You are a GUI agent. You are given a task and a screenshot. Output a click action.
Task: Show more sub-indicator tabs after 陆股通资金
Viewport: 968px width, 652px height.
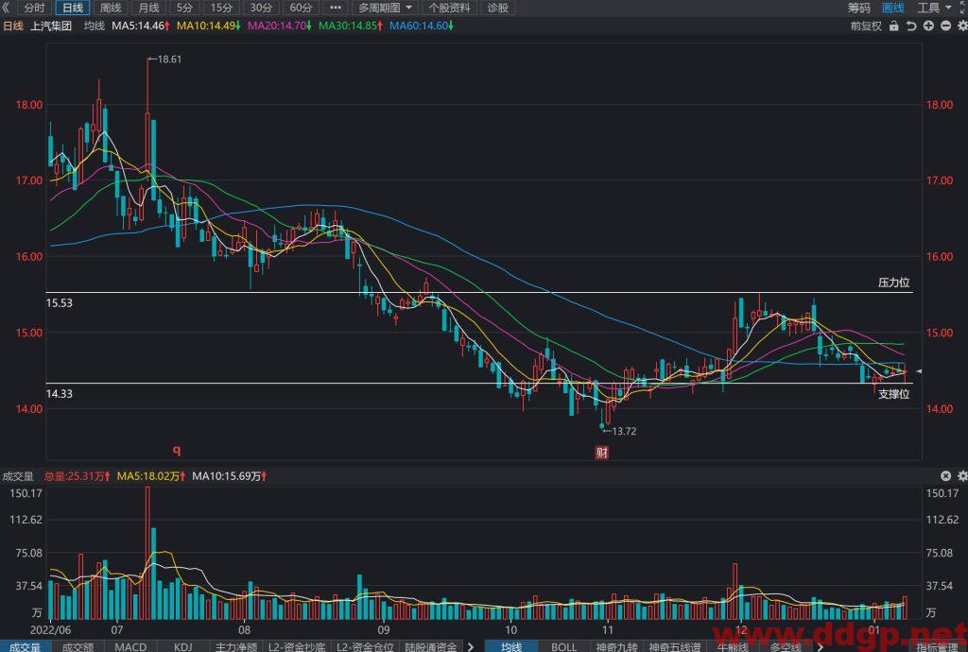pyautogui.click(x=471, y=646)
